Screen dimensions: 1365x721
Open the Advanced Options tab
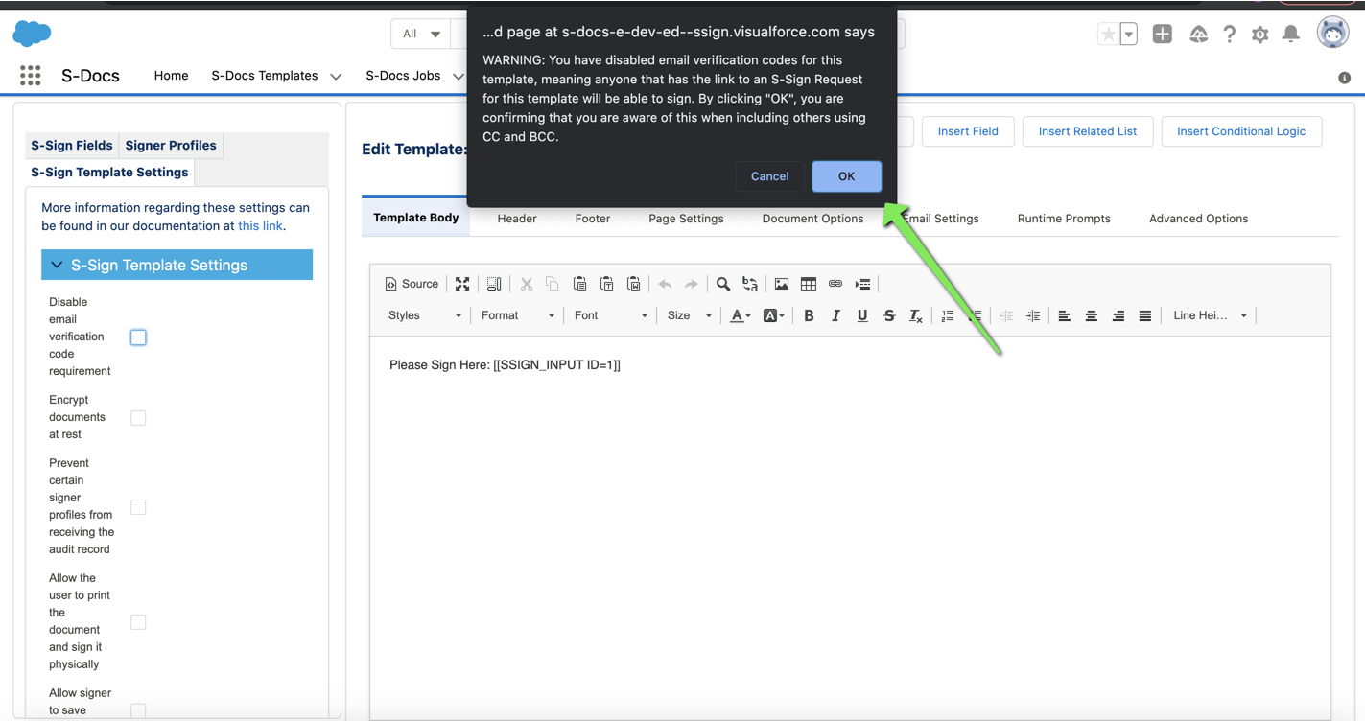(1198, 219)
